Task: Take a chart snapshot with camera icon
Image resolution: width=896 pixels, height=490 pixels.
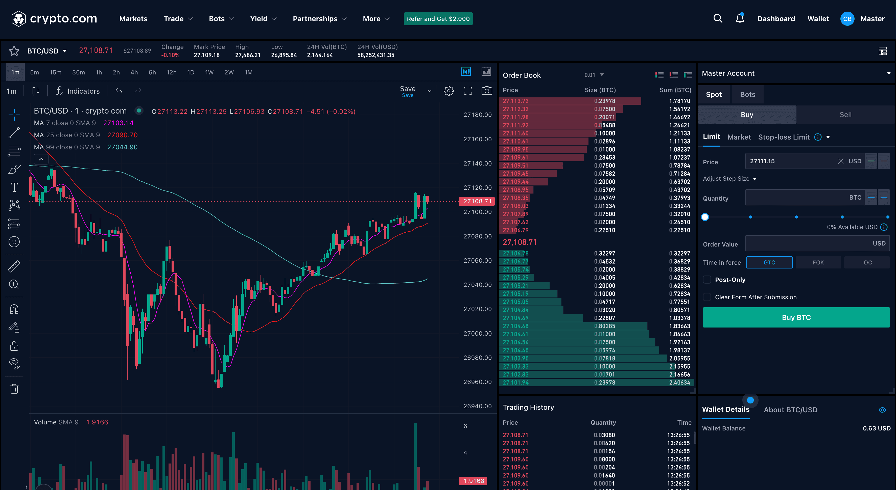Action: point(487,91)
